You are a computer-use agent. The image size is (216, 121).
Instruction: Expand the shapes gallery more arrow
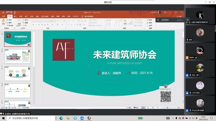pyautogui.click(x=122, y=25)
